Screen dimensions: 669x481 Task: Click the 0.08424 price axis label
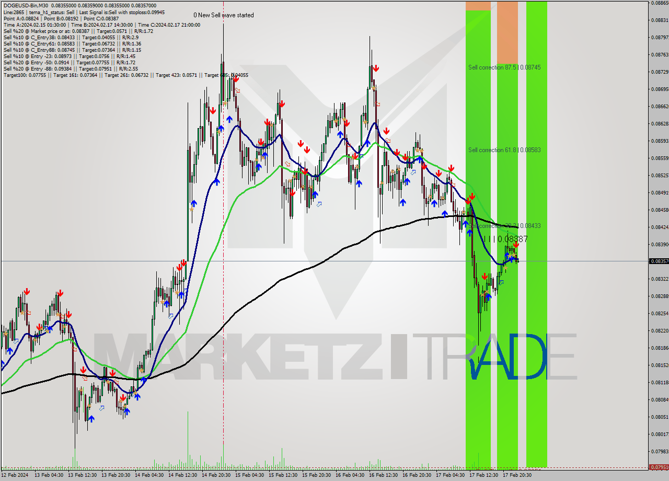660,227
